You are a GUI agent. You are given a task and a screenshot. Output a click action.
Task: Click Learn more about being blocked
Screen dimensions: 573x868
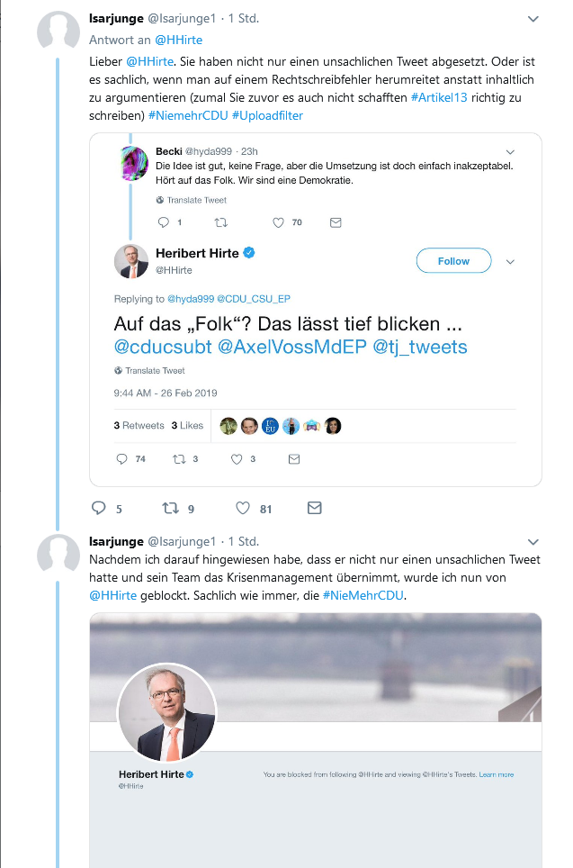click(x=497, y=774)
